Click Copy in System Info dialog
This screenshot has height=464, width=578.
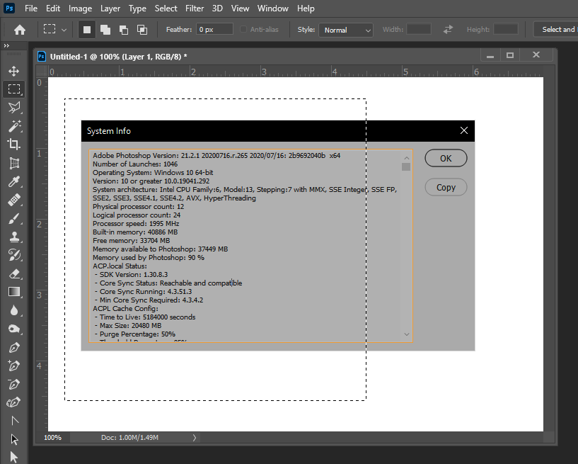(446, 188)
